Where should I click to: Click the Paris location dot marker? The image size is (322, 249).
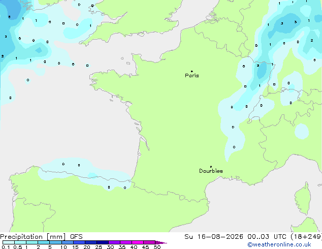192,71
